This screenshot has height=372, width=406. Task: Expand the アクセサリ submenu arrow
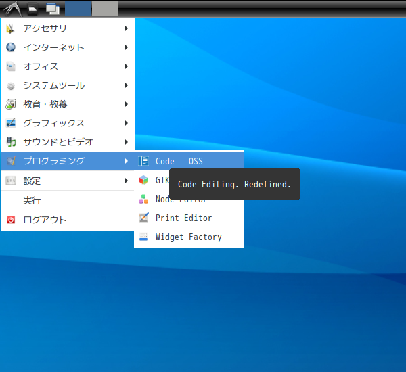pos(126,28)
